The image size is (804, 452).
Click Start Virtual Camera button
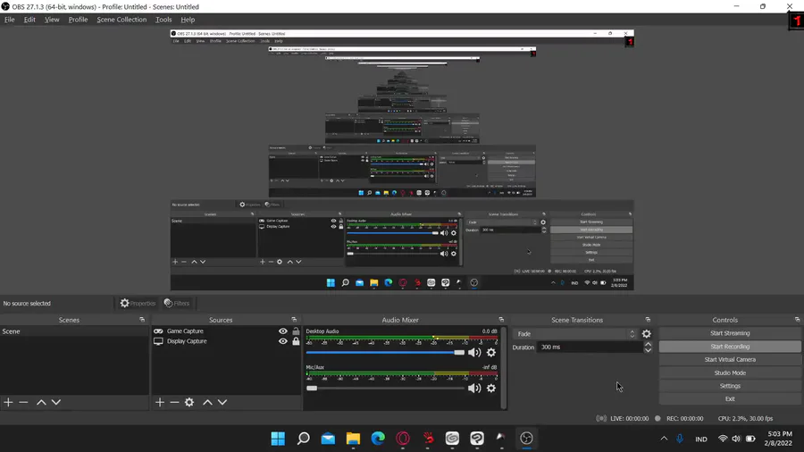point(730,360)
